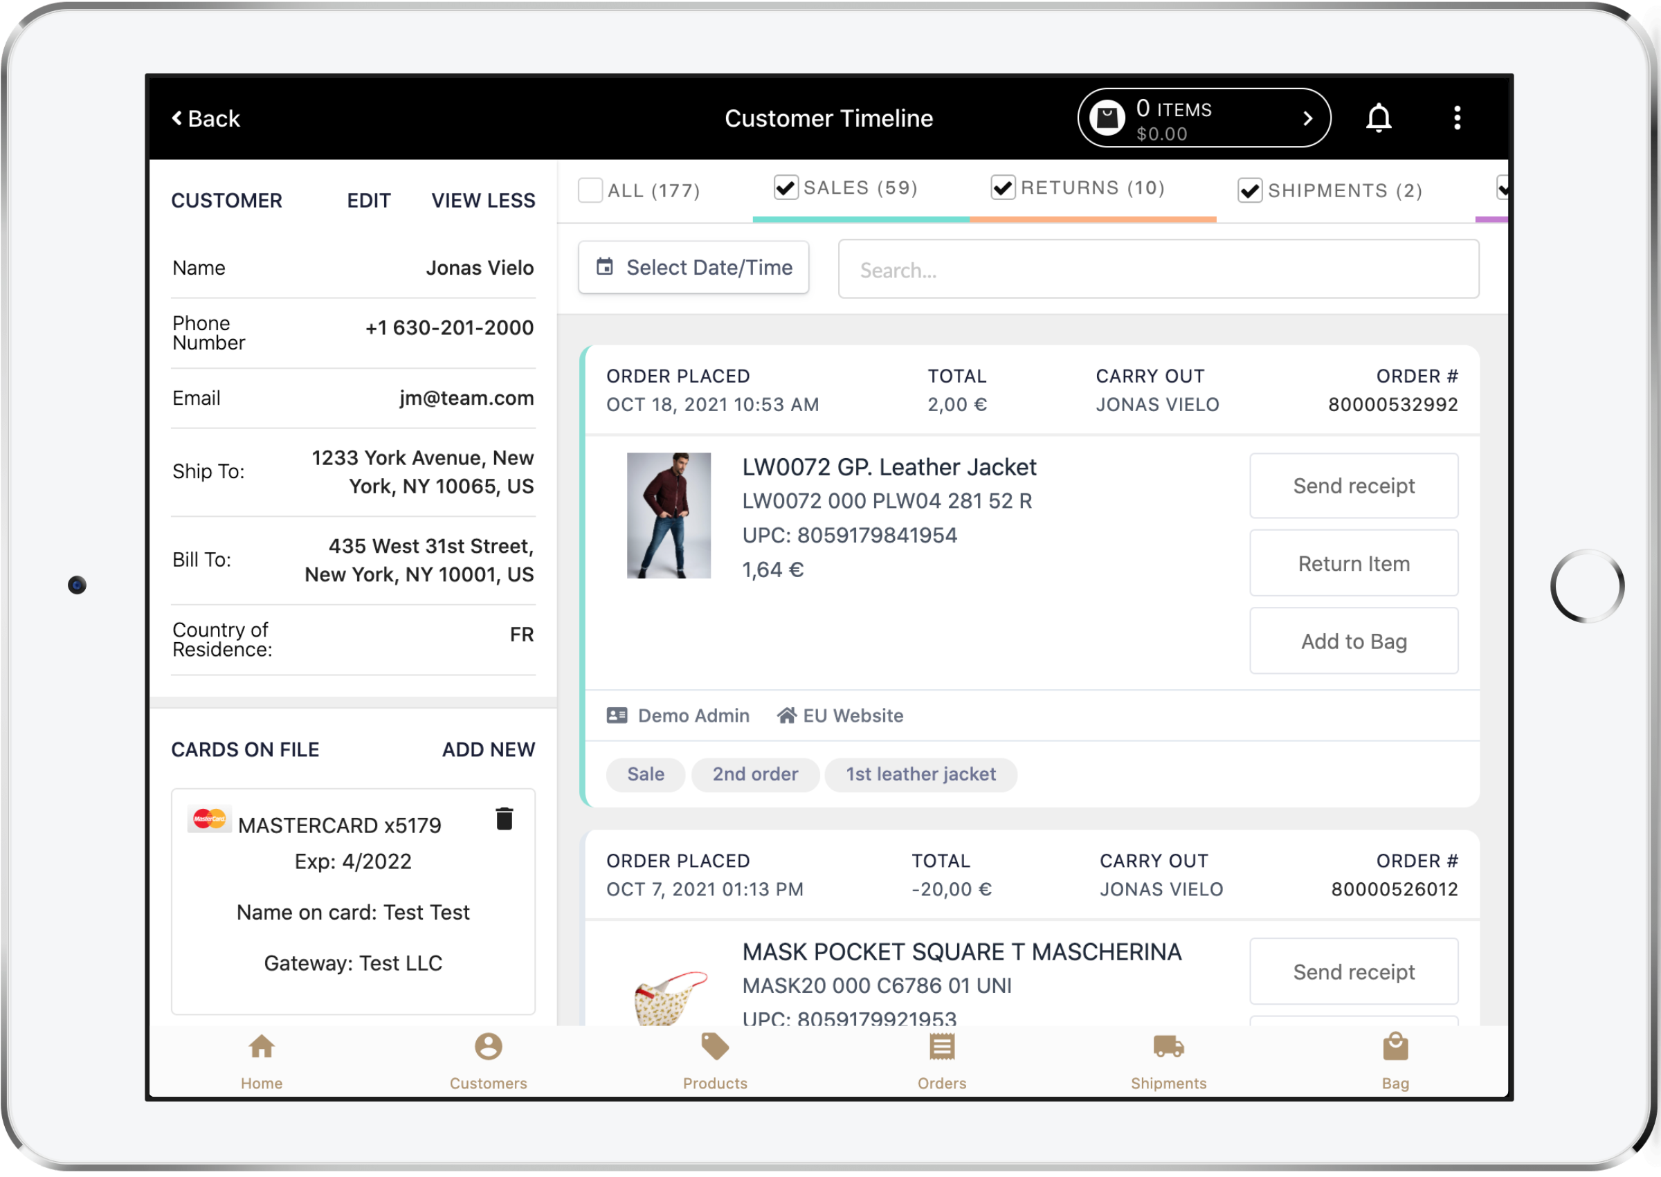Open the three-dot overflow menu
The height and width of the screenshot is (1177, 1661).
tap(1457, 118)
